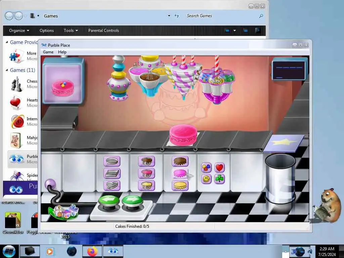Image resolution: width=344 pixels, height=258 pixels.
Task: Click the clock showing 2:29 AM
Action: point(327,251)
